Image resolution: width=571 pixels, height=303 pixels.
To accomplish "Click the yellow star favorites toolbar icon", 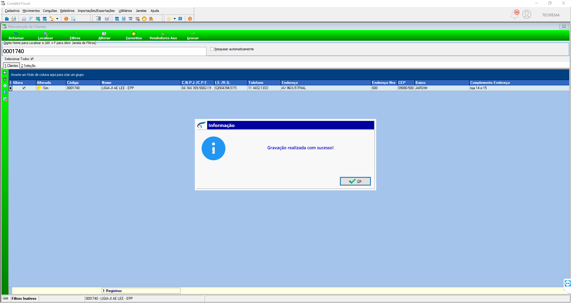I will (169, 19).
